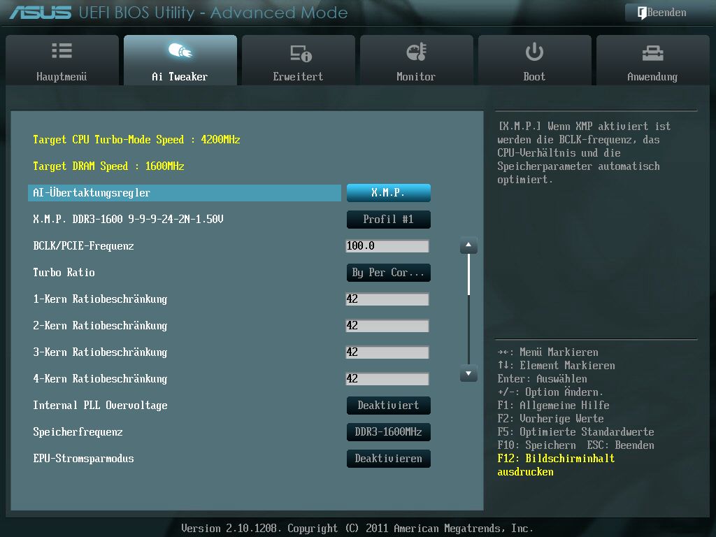Select the 1-Kern Ratiobeschränkung label
This screenshot has height=537, width=716.
tap(100, 299)
